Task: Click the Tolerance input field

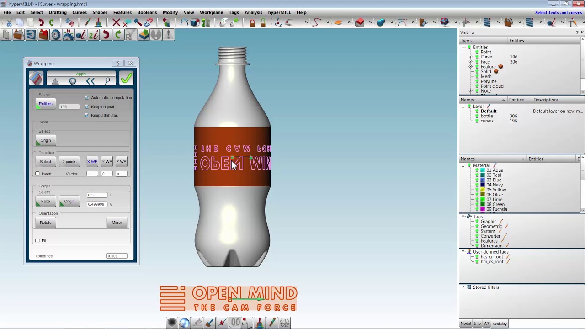Action: click(117, 256)
